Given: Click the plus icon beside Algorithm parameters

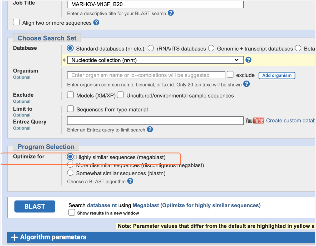Looking at the screenshot, I should point(14,237).
